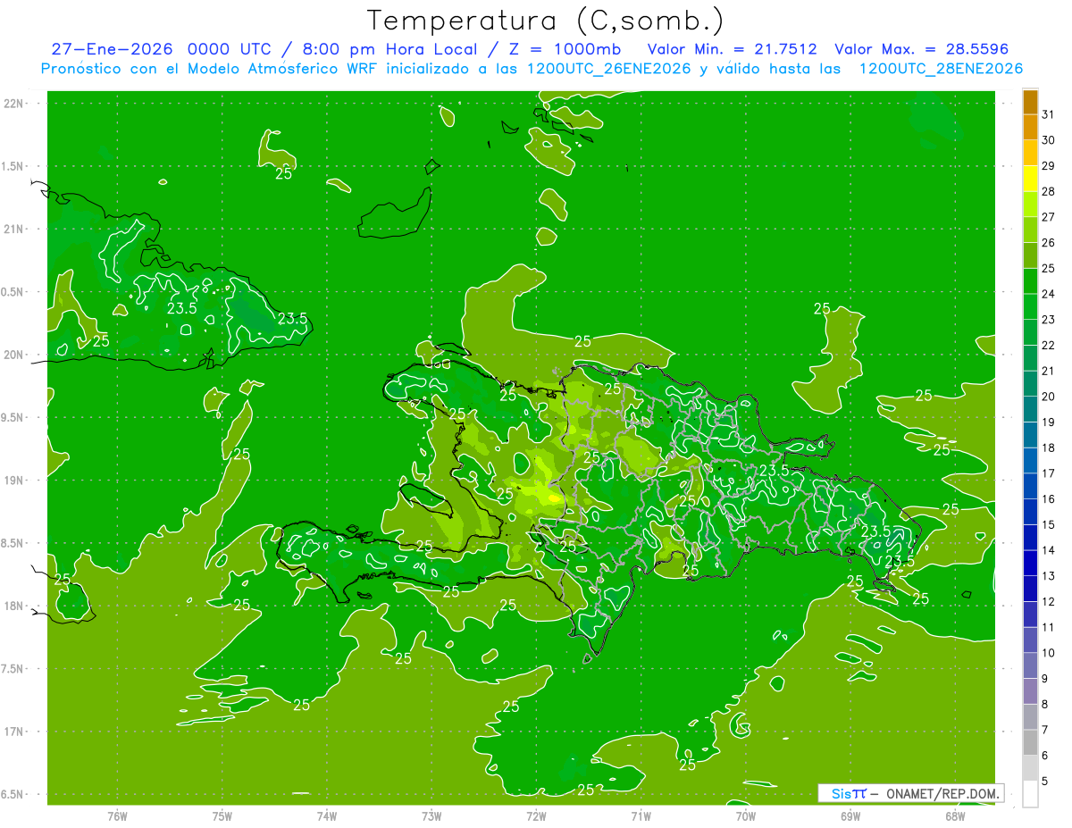Select the "Z = 1000mb" level label
The image size is (1072, 828).
coord(567,49)
